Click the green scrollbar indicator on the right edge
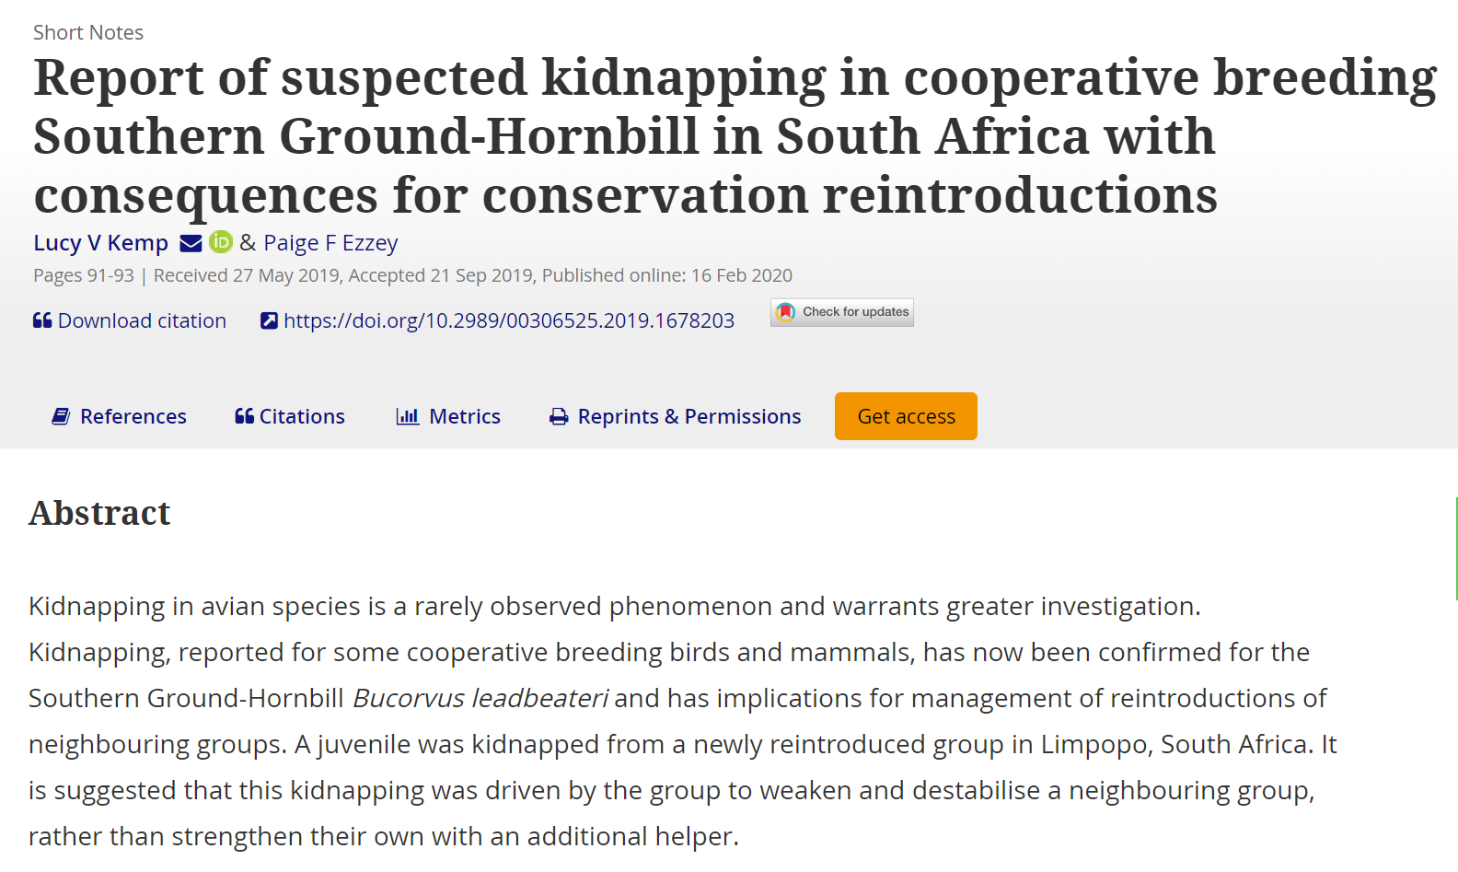1458x872 pixels. tap(1455, 549)
